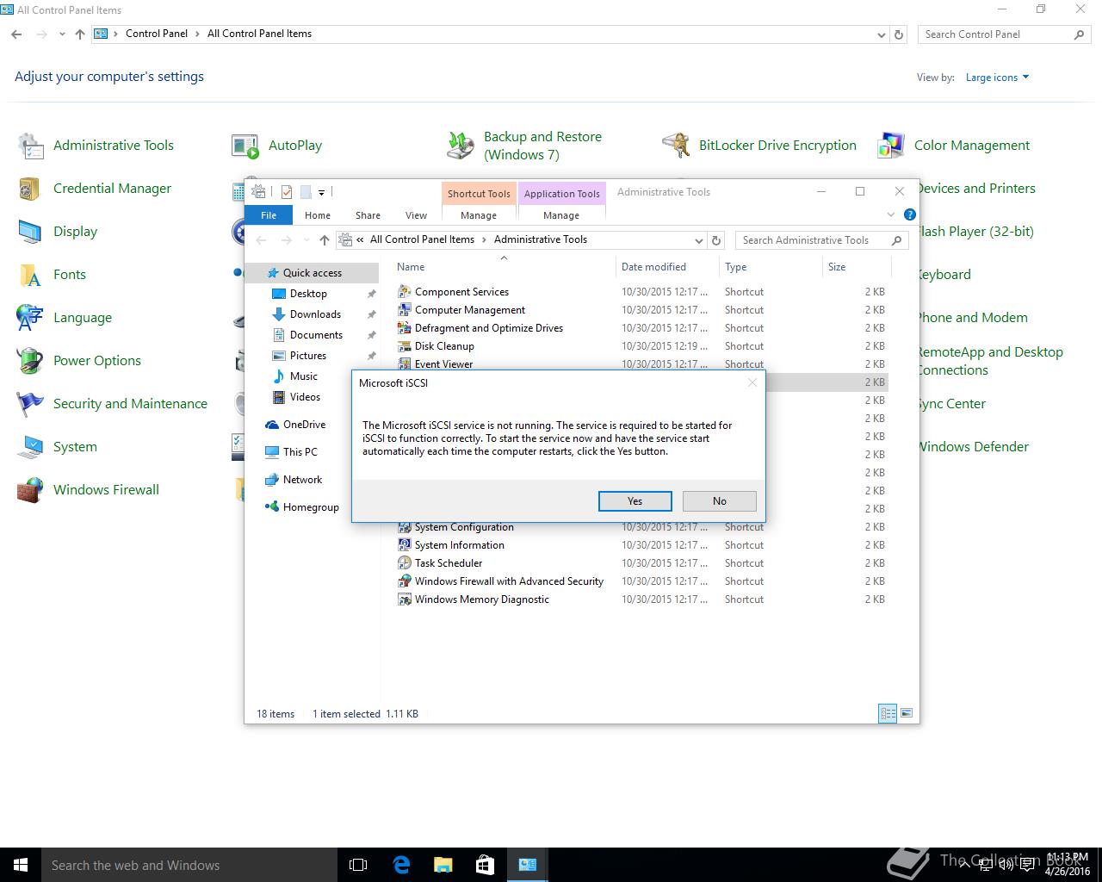Click Yes in the Microsoft iSCSI dialog
The height and width of the screenshot is (882, 1102).
(x=635, y=501)
